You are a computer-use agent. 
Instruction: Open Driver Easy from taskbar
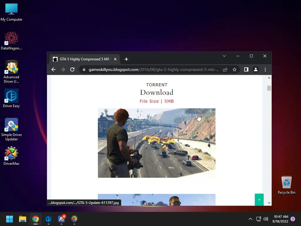[49, 219]
